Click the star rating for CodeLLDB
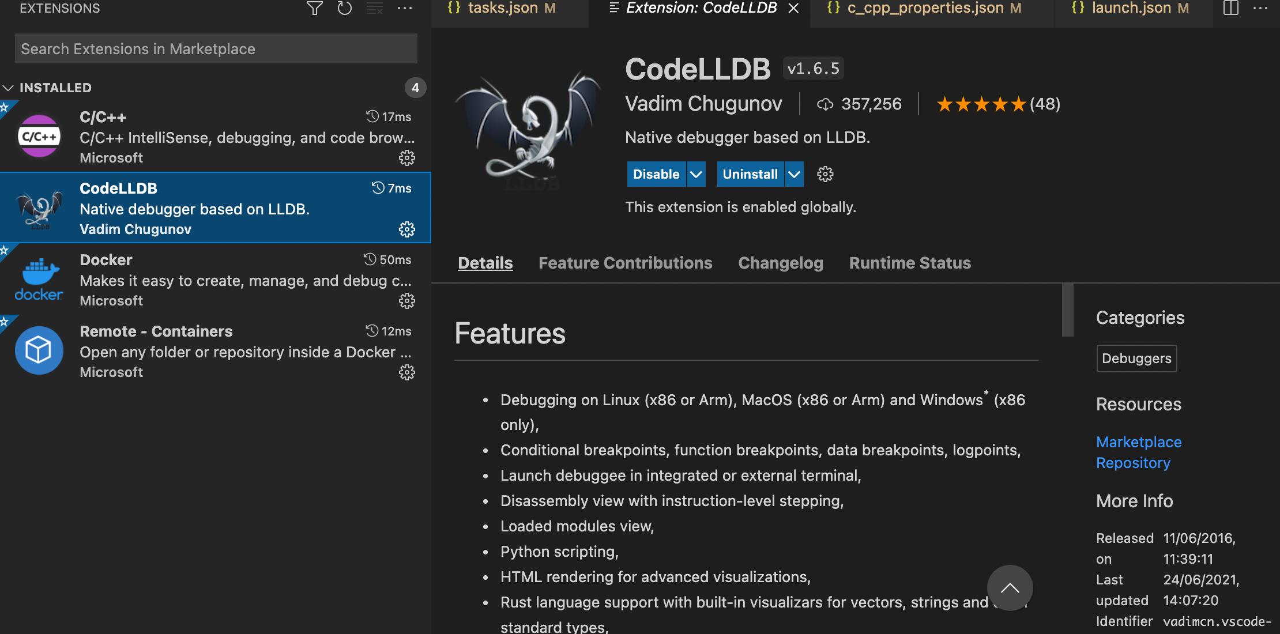Image resolution: width=1280 pixels, height=634 pixels. (x=981, y=104)
